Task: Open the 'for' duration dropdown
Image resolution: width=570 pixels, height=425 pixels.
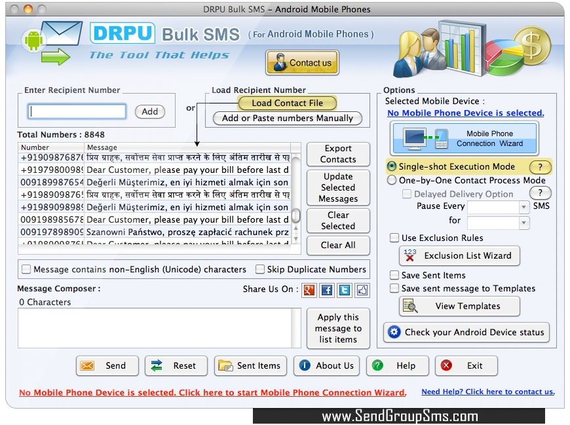Action: 523,223
